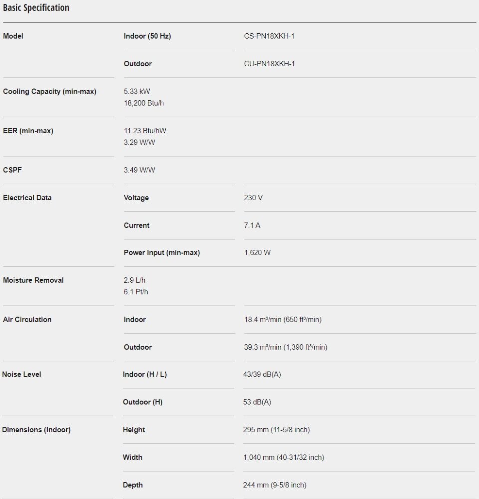Select the Dimensions (Indoor) section label
The image size is (479, 499).
pos(36,430)
